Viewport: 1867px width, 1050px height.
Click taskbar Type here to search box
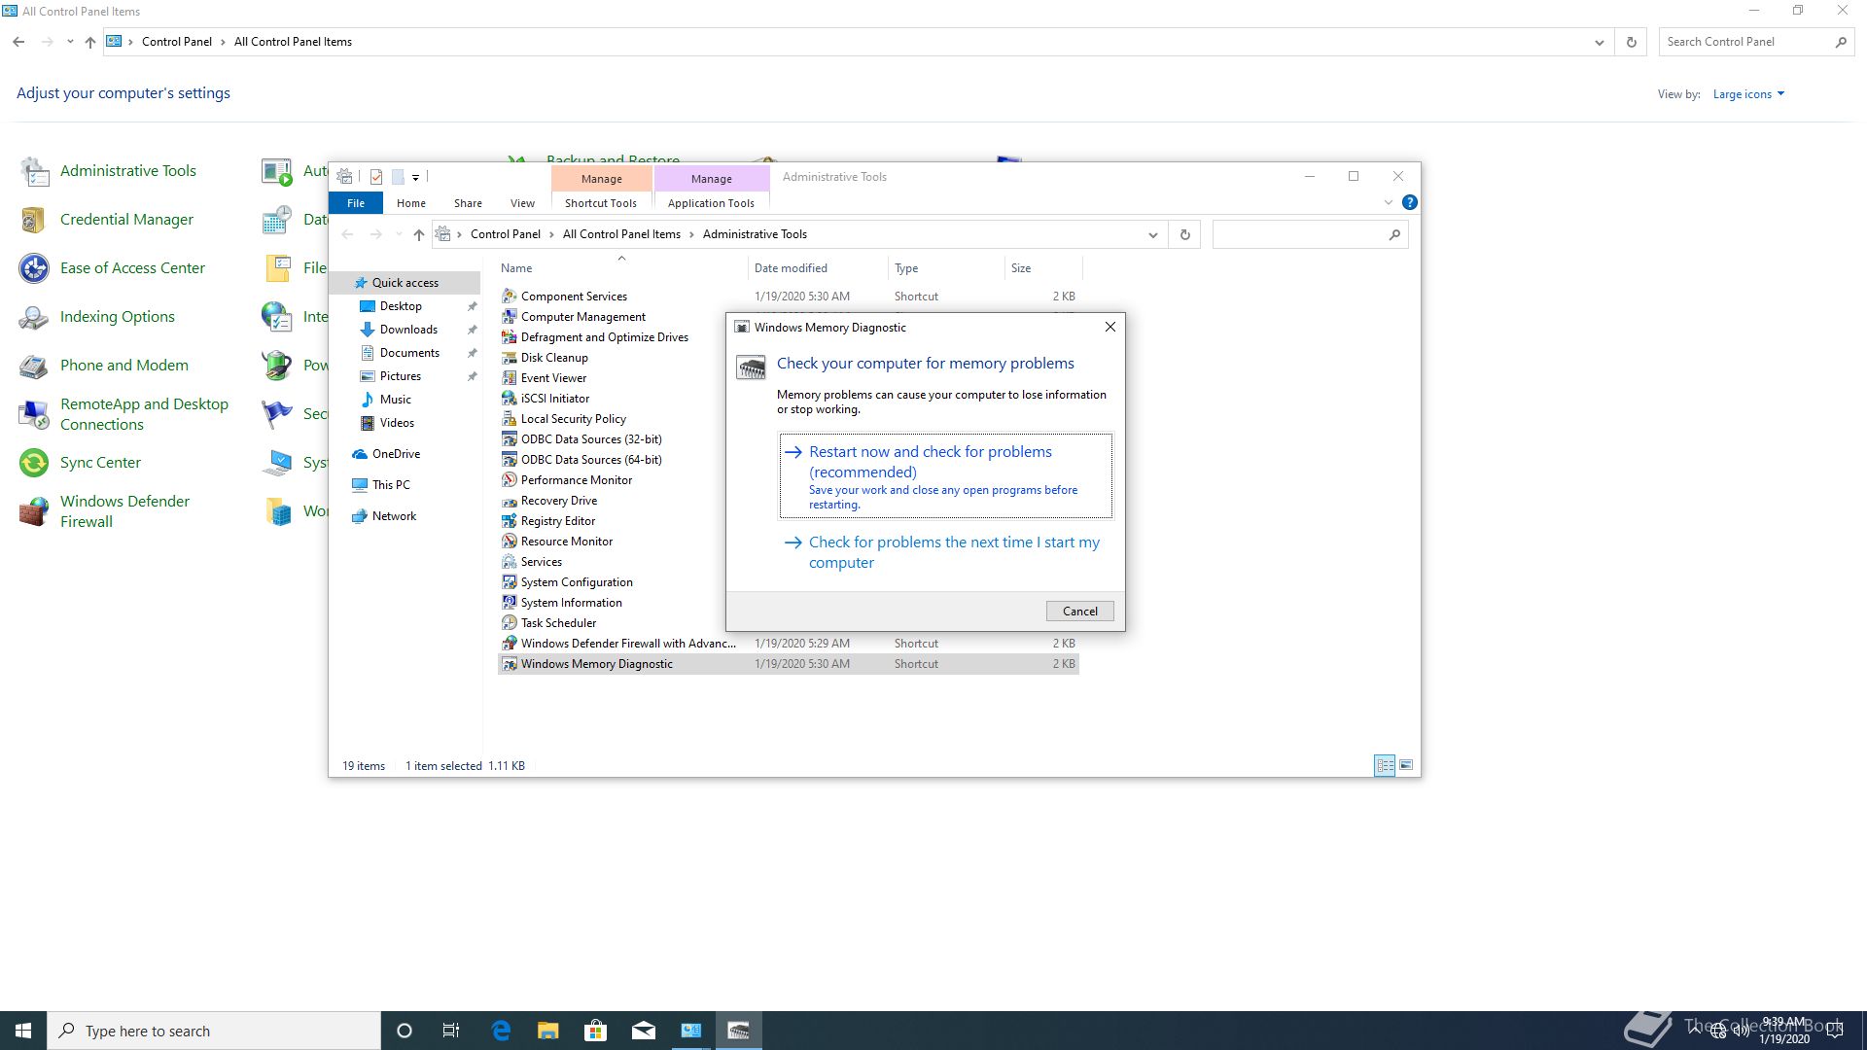pyautogui.click(x=214, y=1031)
